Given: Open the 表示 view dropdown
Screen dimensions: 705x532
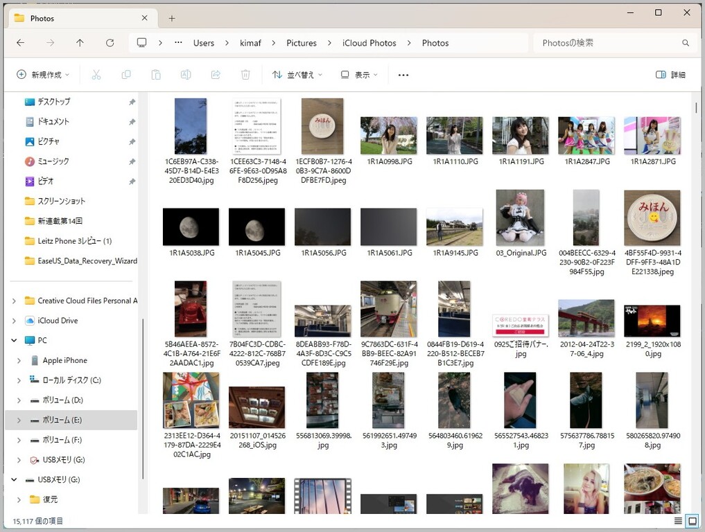Looking at the screenshot, I should coord(359,75).
